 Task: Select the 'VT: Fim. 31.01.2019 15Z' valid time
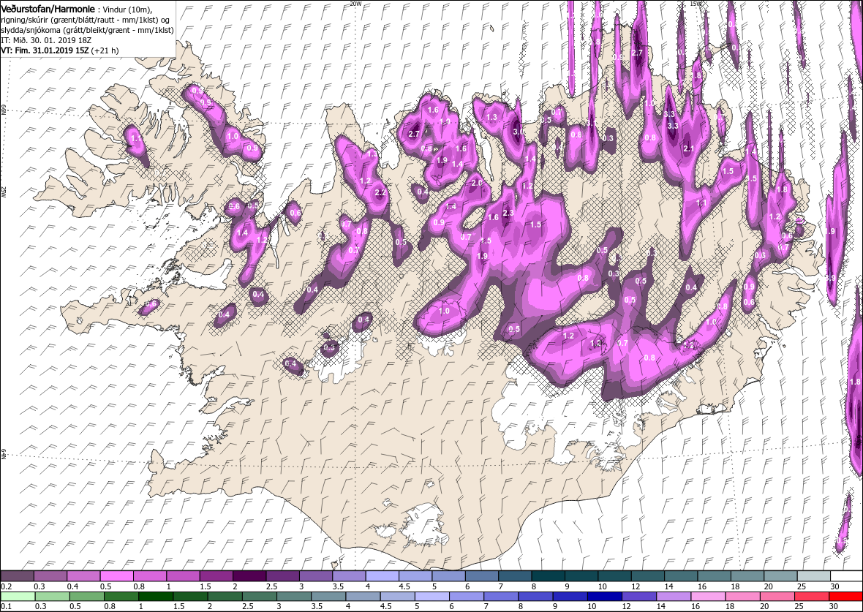point(45,50)
